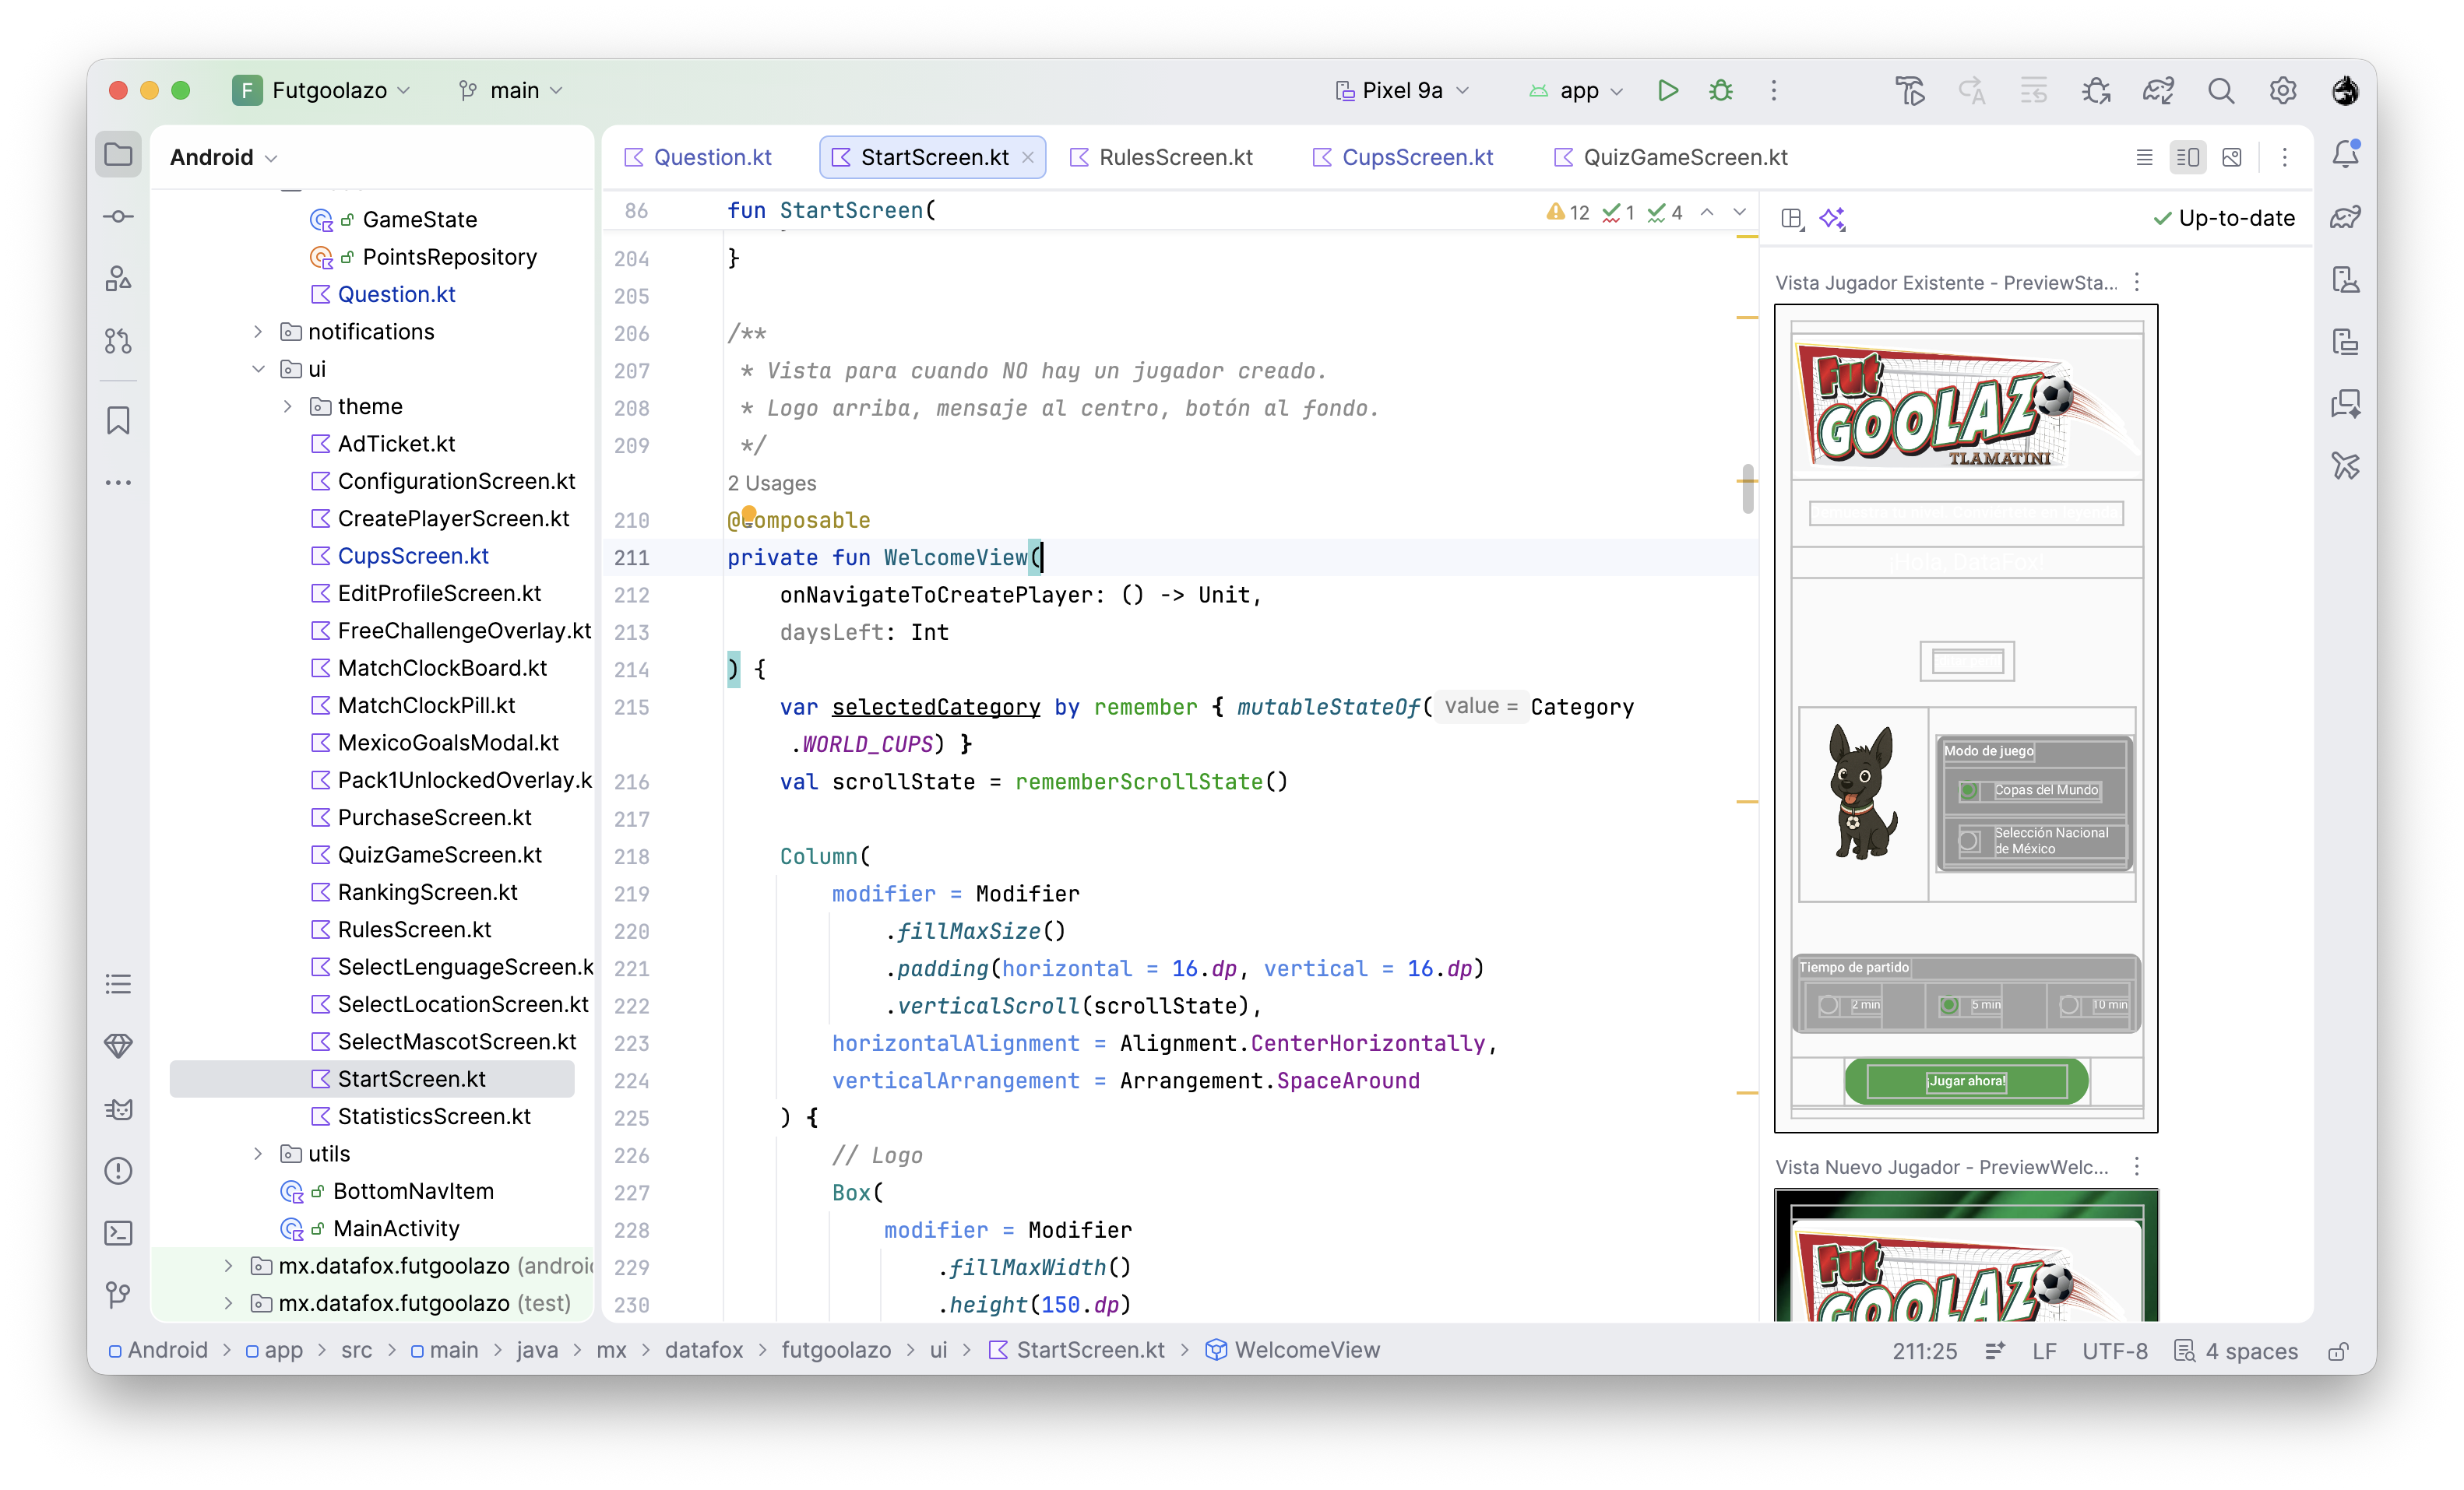Sync project with Gradle files
The image size is (2464, 1490).
2157,90
